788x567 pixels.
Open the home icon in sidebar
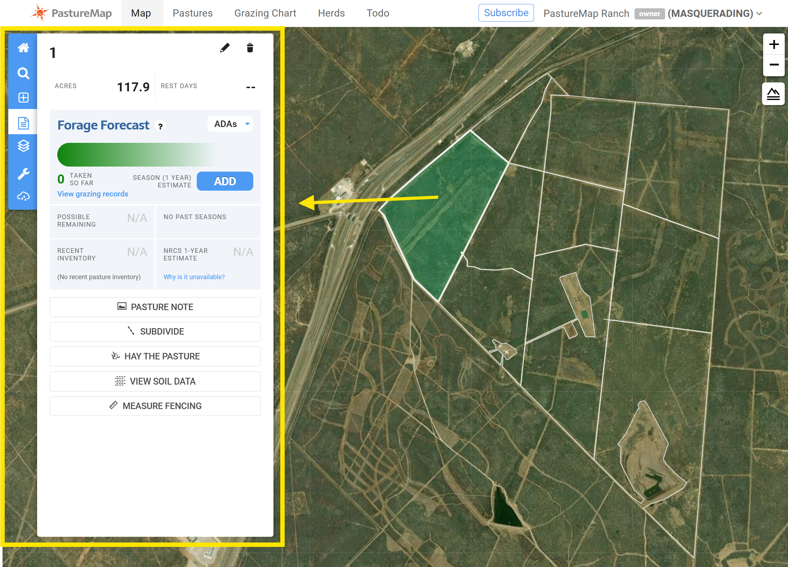23,48
